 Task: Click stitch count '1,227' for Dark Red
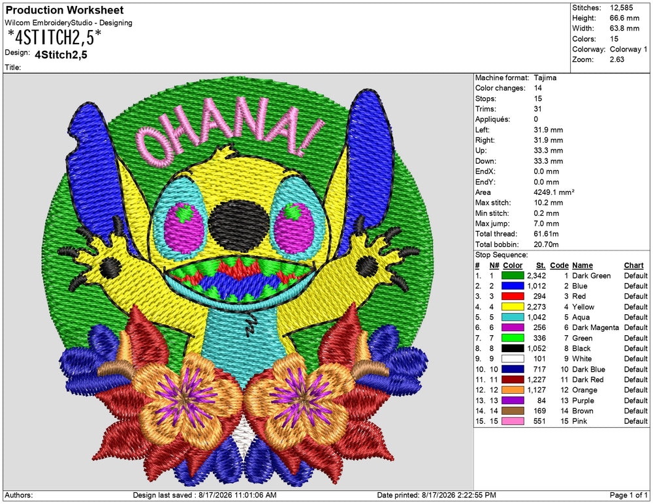pos(536,379)
